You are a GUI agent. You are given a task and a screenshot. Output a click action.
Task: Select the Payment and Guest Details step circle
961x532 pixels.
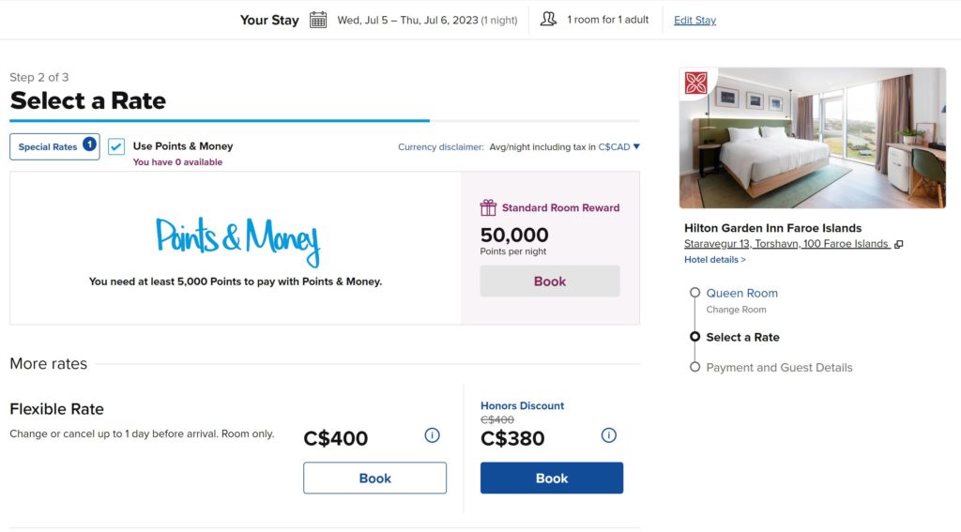click(694, 367)
